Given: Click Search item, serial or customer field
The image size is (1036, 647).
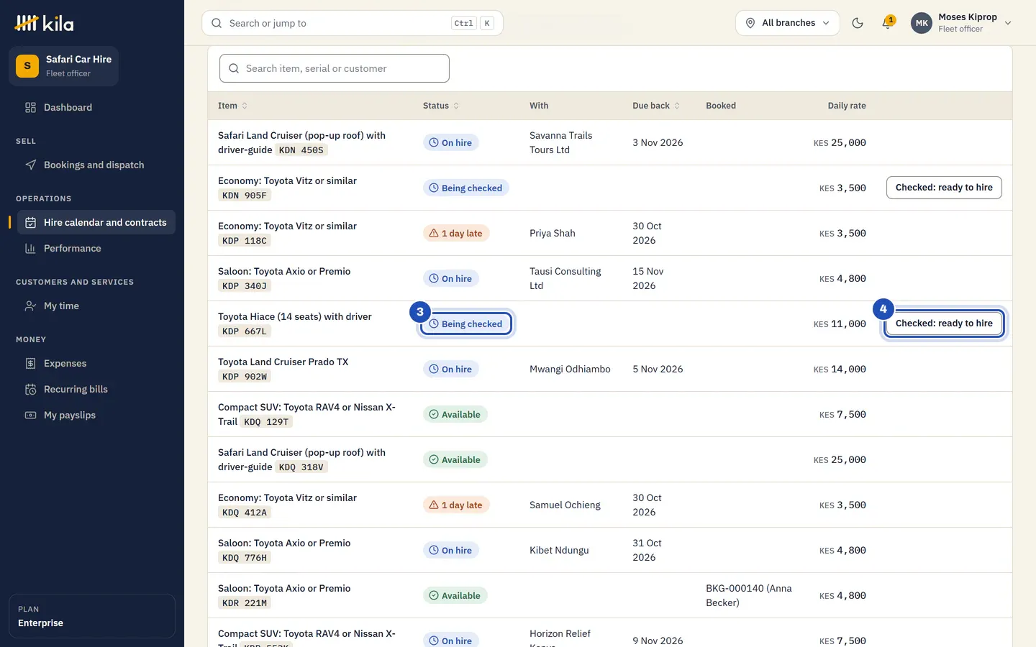Looking at the screenshot, I should (335, 68).
